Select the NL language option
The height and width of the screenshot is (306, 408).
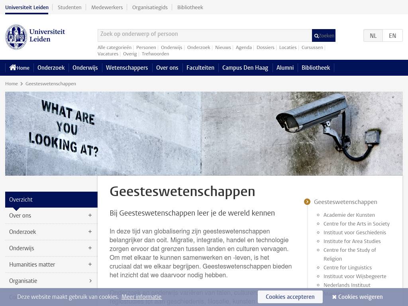pyautogui.click(x=373, y=36)
